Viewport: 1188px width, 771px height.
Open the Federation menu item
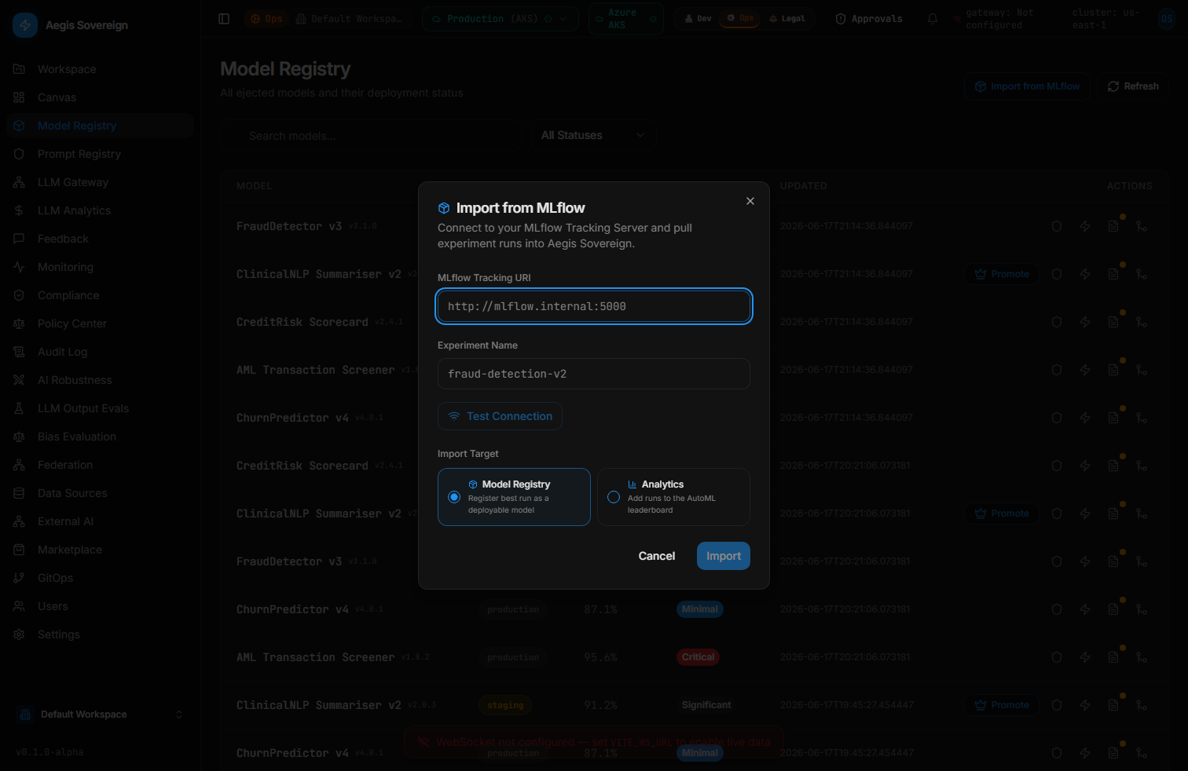click(100, 465)
